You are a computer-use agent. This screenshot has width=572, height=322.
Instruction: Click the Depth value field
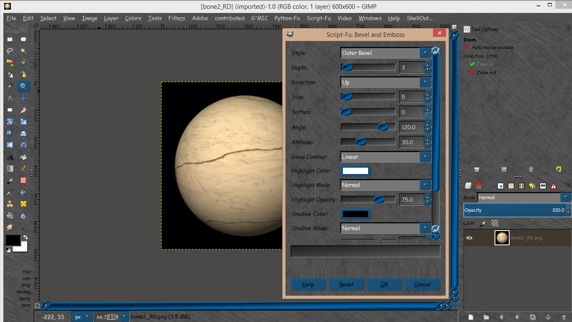[x=412, y=68]
